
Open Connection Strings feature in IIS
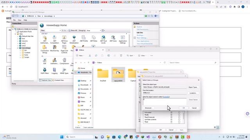click(45, 49)
